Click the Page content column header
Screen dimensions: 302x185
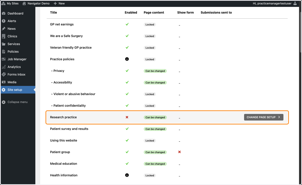(x=154, y=12)
